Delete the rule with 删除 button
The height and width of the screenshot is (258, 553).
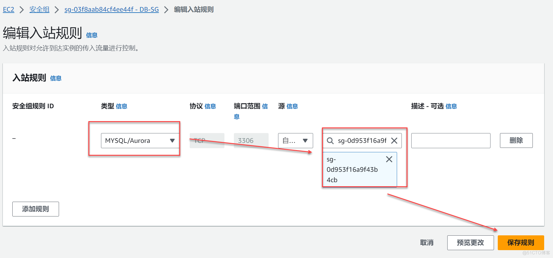[x=516, y=141]
